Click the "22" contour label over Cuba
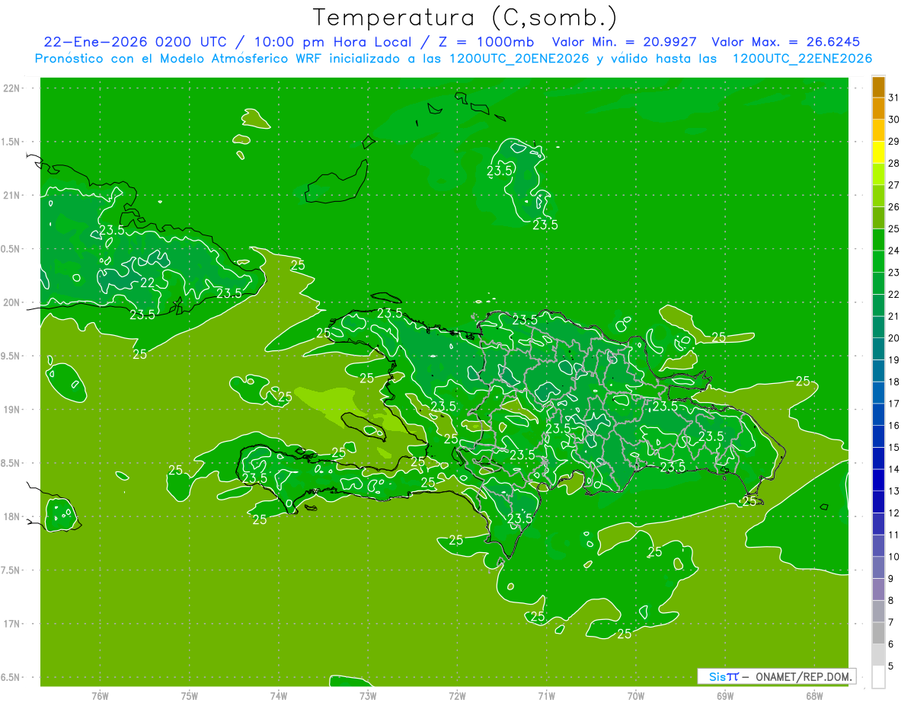Image resolution: width=914 pixels, height=706 pixels. coord(148,283)
